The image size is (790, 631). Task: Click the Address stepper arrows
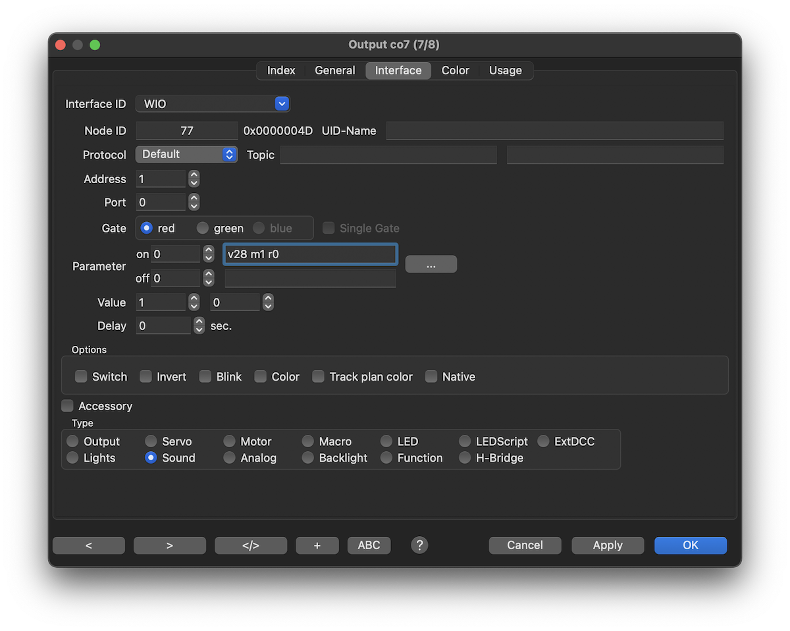pyautogui.click(x=194, y=178)
